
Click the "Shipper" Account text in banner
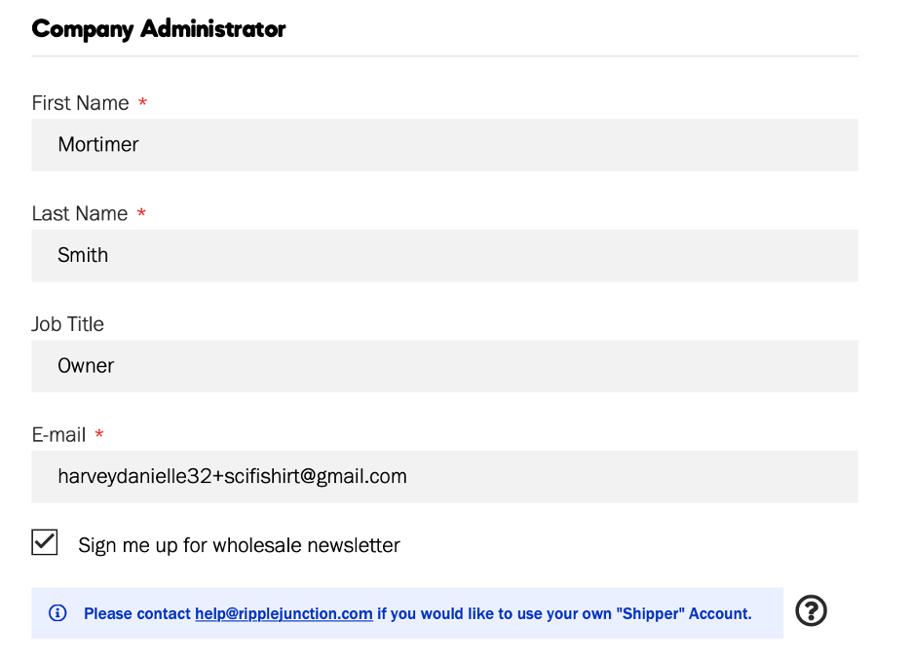click(x=684, y=613)
